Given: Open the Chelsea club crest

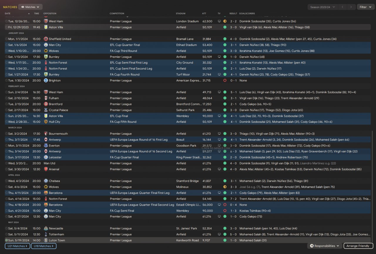Looking at the screenshot, I should click(x=46, y=181).
